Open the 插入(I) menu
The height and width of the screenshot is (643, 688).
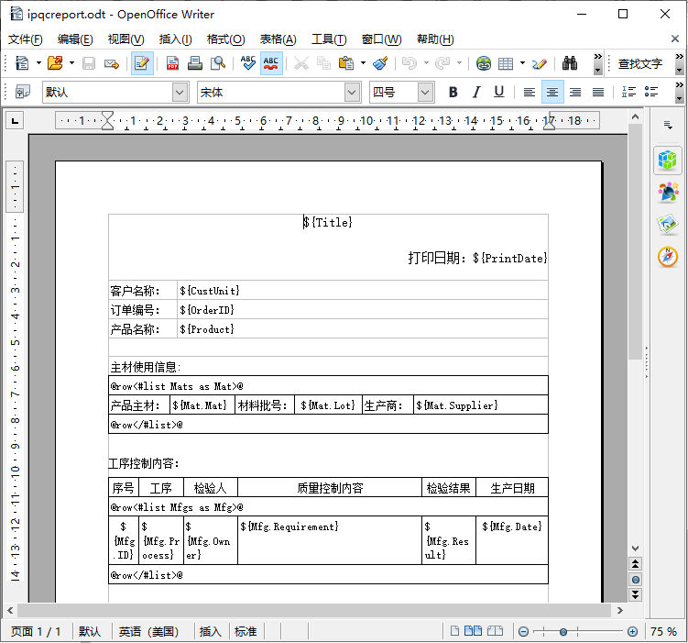[175, 39]
